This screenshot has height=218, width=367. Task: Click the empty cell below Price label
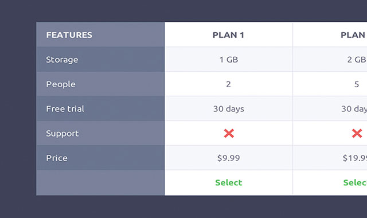(x=100, y=182)
